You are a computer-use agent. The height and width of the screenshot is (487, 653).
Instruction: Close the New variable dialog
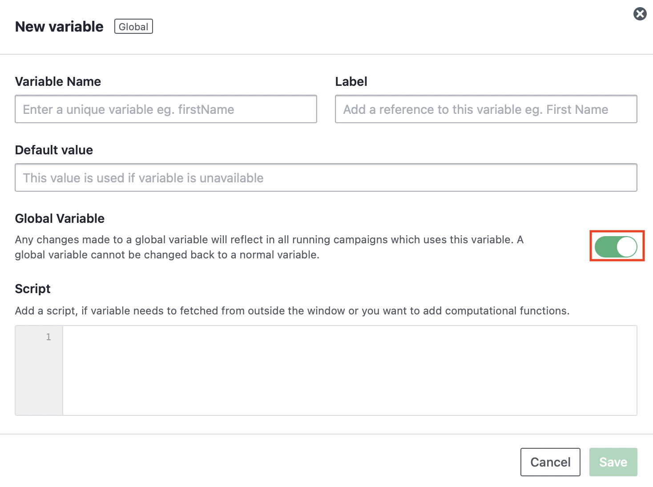coord(640,14)
